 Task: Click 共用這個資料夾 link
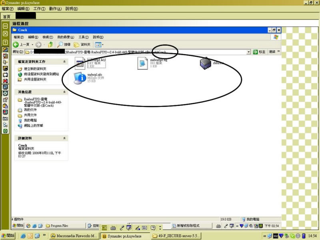tap(35, 79)
